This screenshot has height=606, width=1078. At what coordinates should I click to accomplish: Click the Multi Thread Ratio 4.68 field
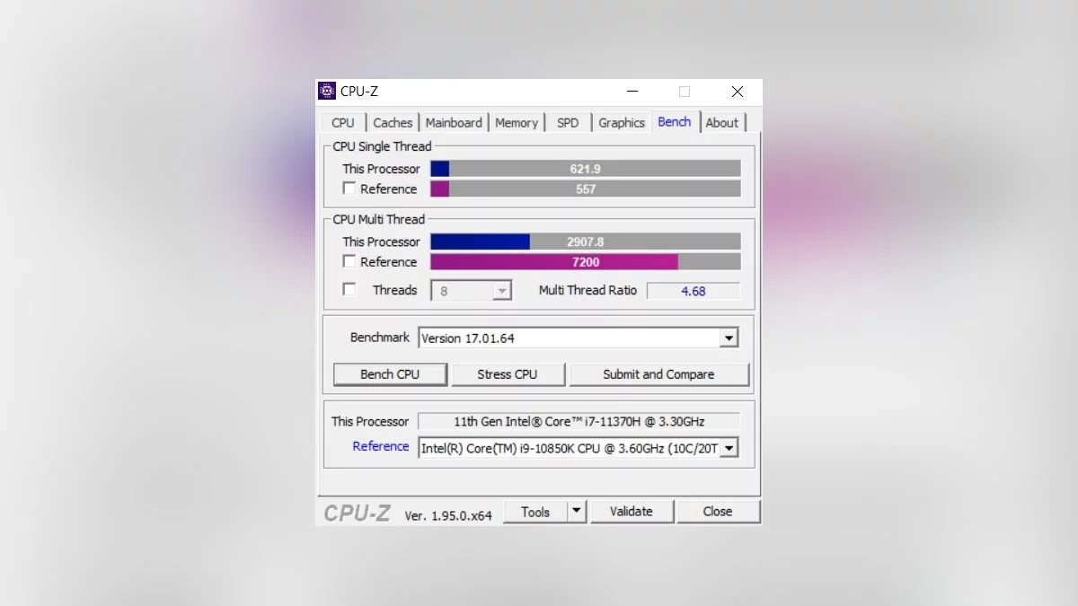tap(694, 291)
